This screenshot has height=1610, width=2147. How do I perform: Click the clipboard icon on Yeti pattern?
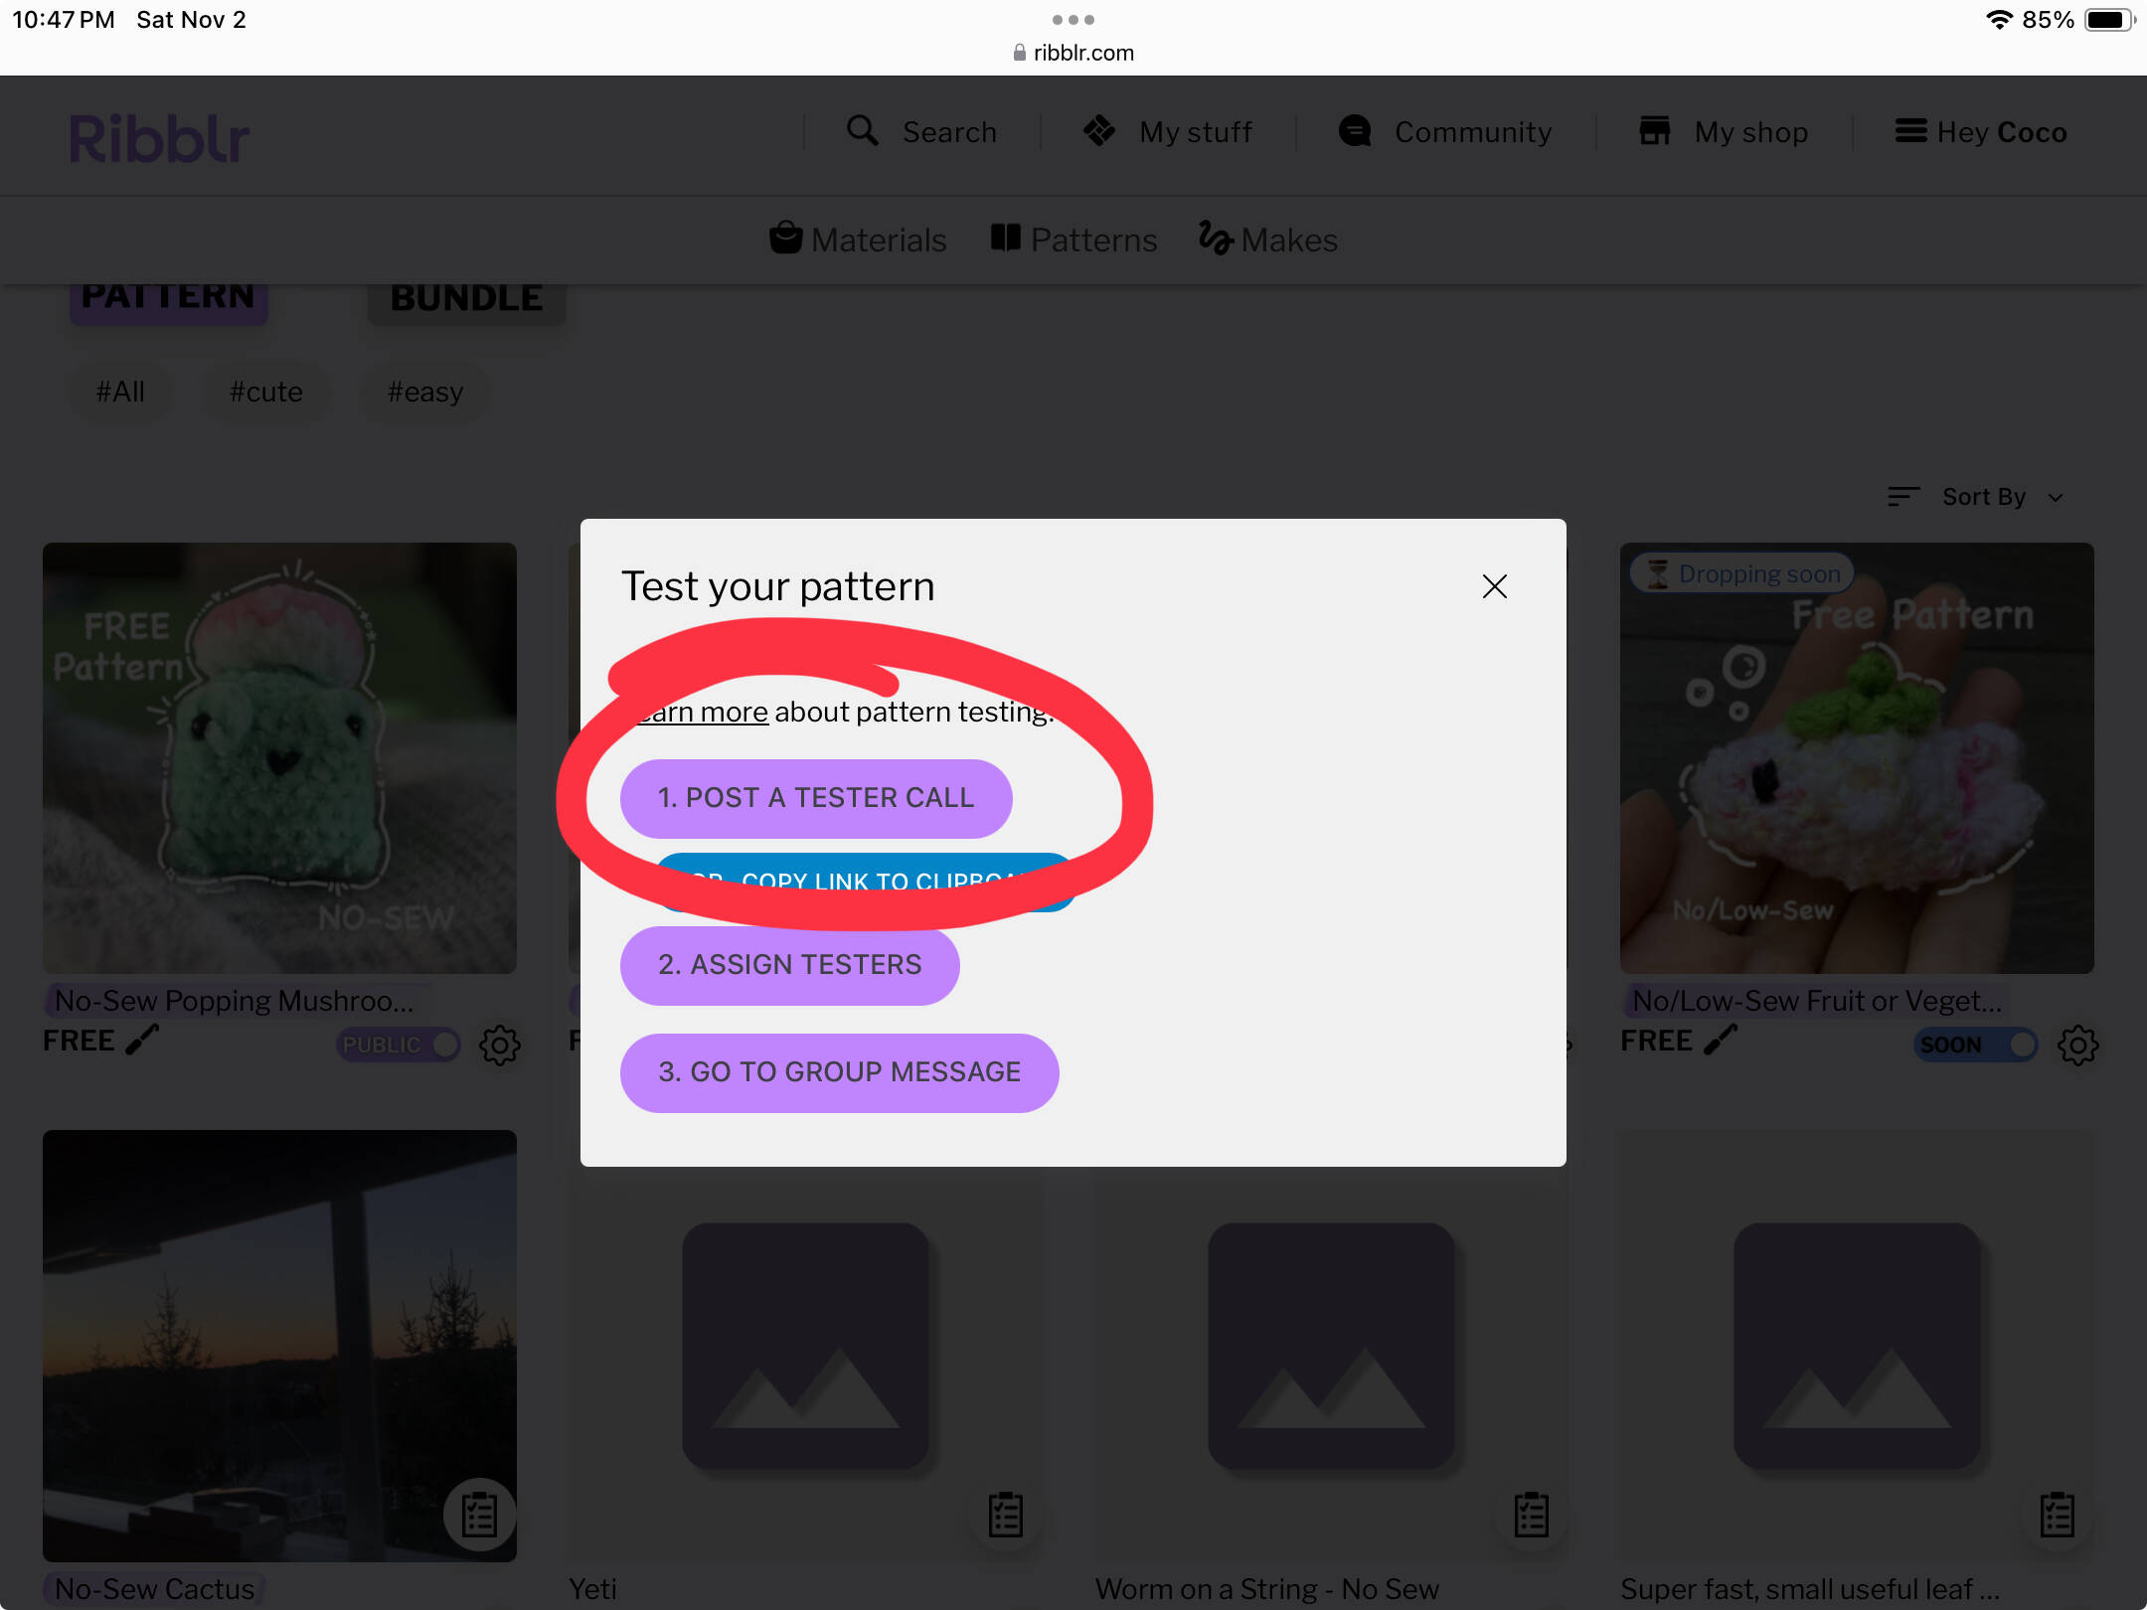[x=1006, y=1515]
